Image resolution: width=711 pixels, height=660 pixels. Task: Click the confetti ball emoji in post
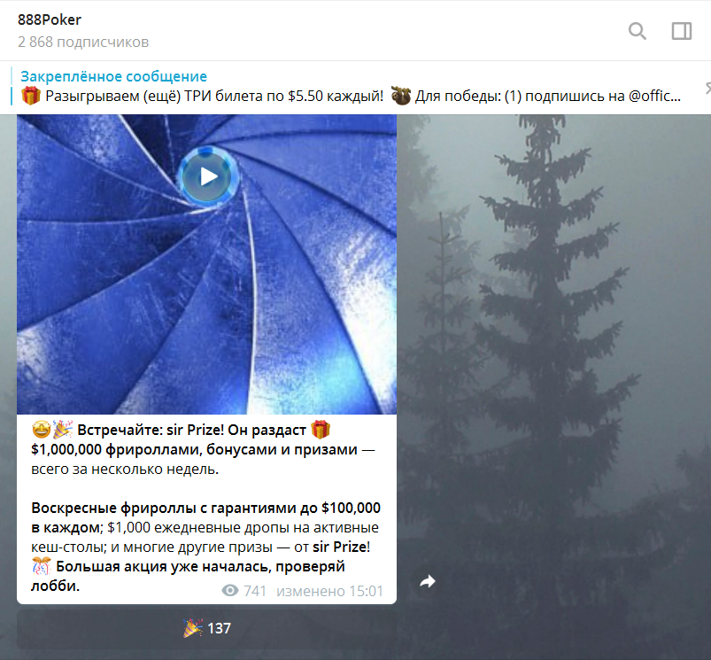42,566
